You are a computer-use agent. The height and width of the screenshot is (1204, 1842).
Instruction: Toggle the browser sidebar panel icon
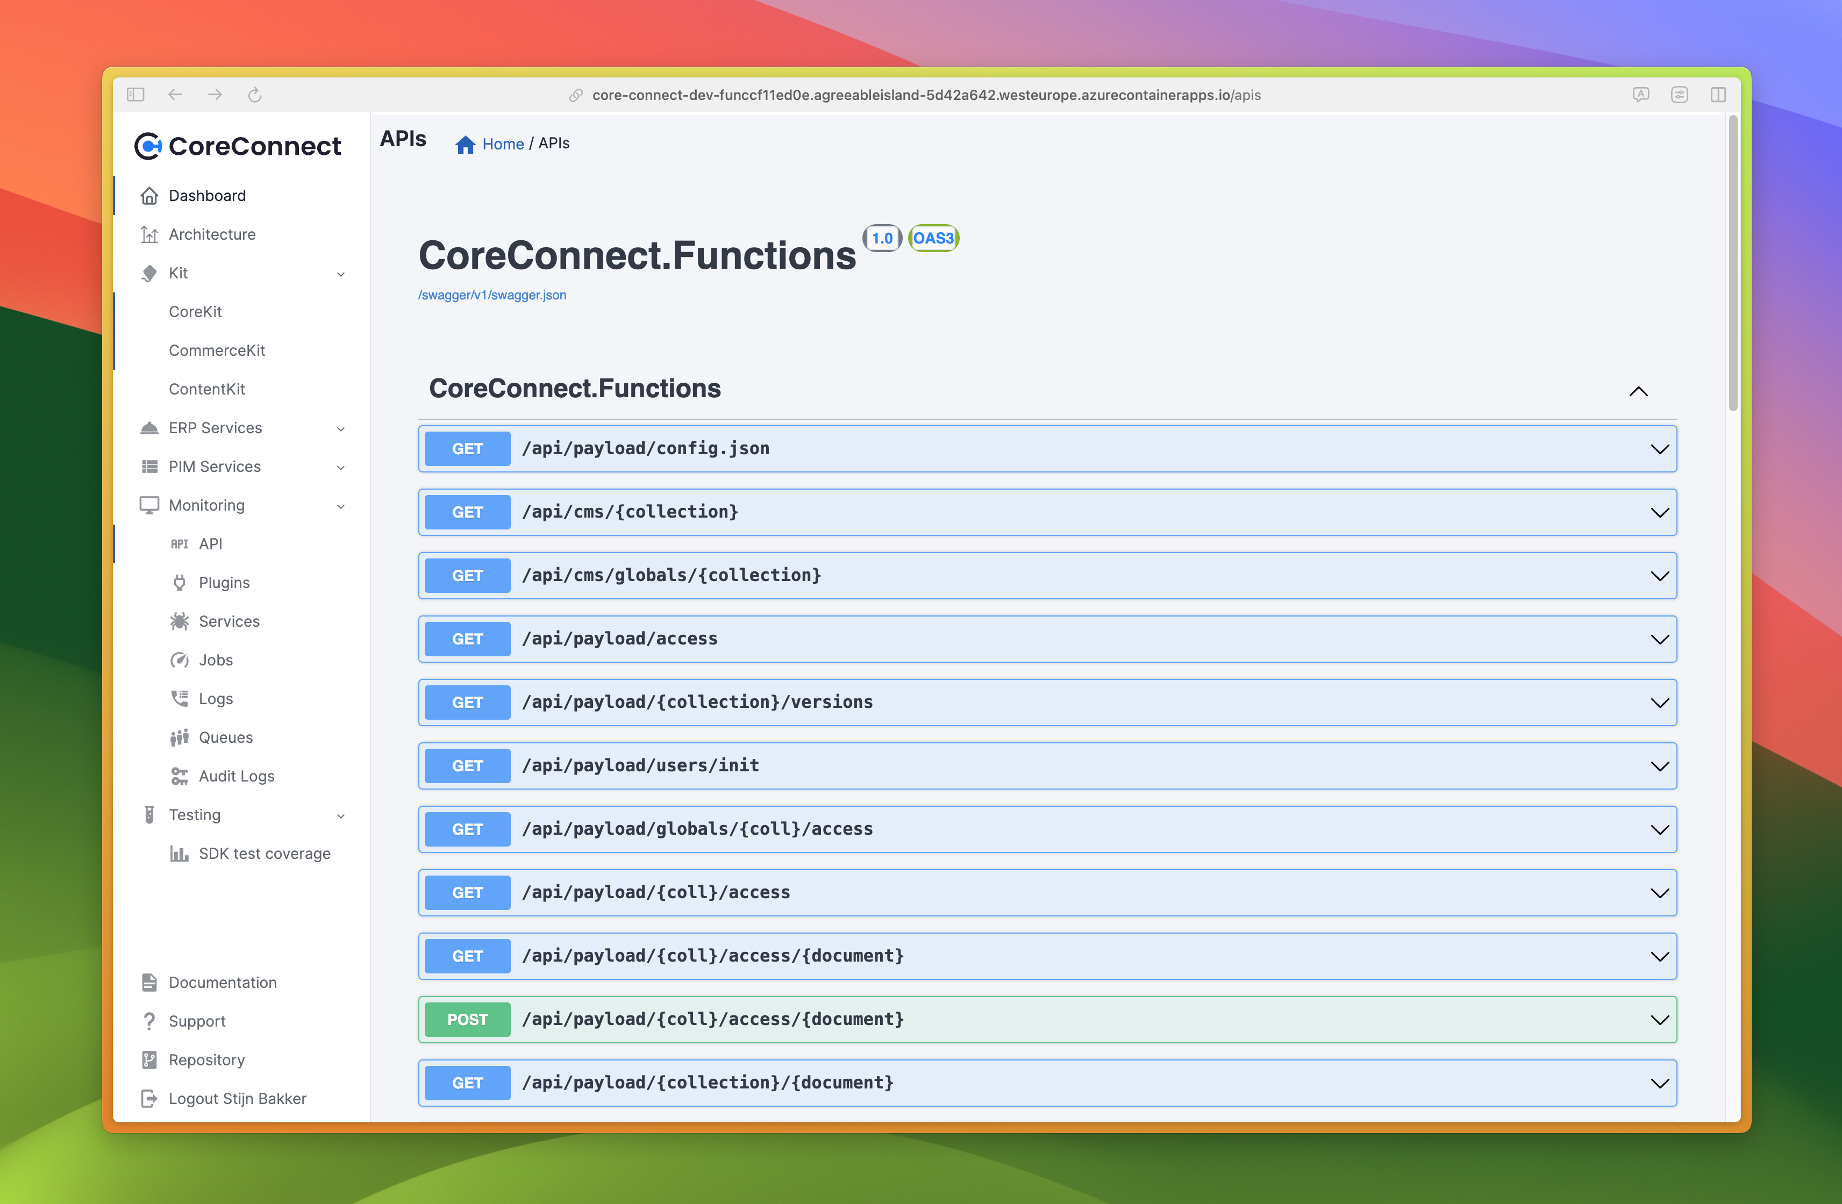tap(136, 95)
